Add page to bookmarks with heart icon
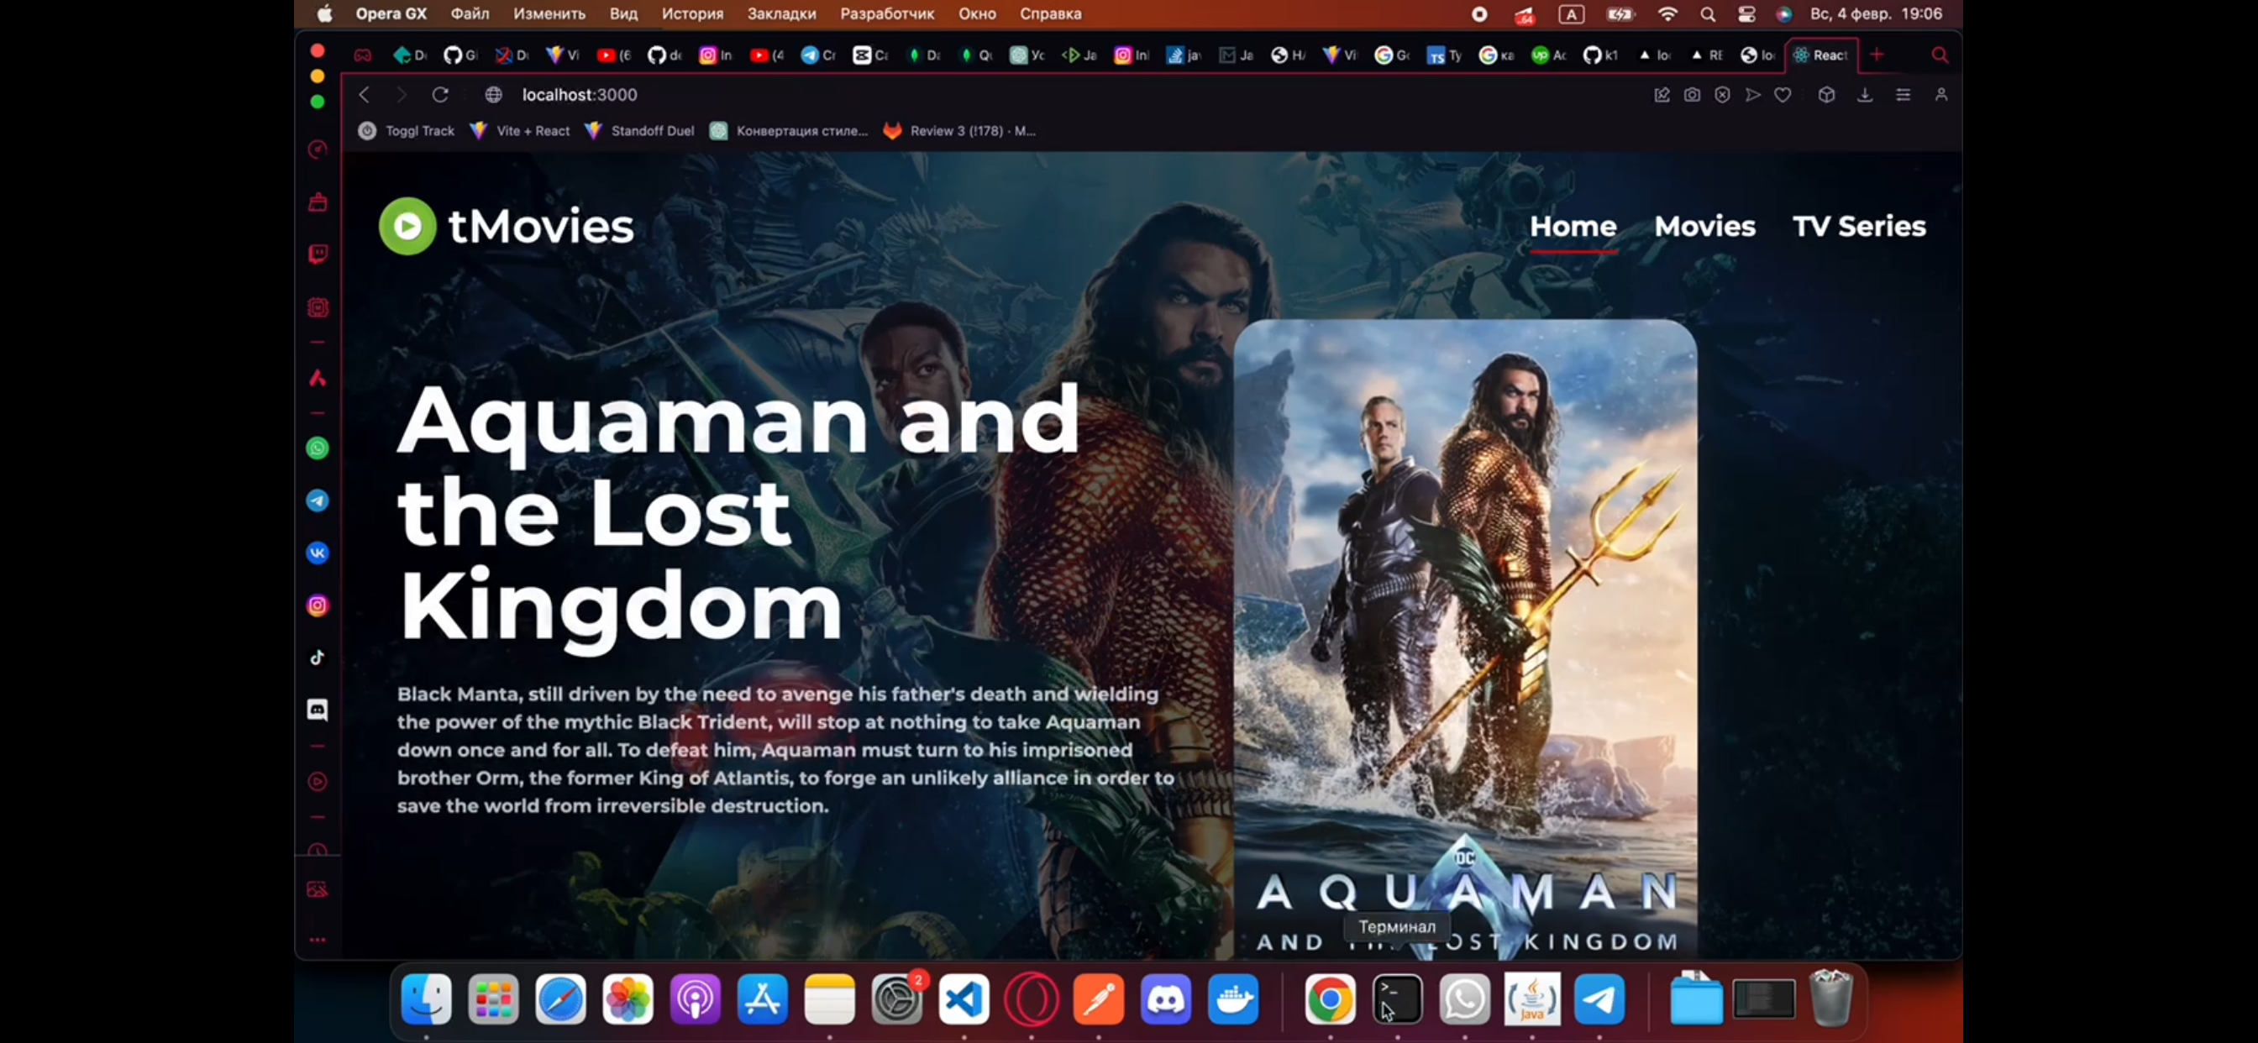The width and height of the screenshot is (2258, 1043). [x=1782, y=95]
